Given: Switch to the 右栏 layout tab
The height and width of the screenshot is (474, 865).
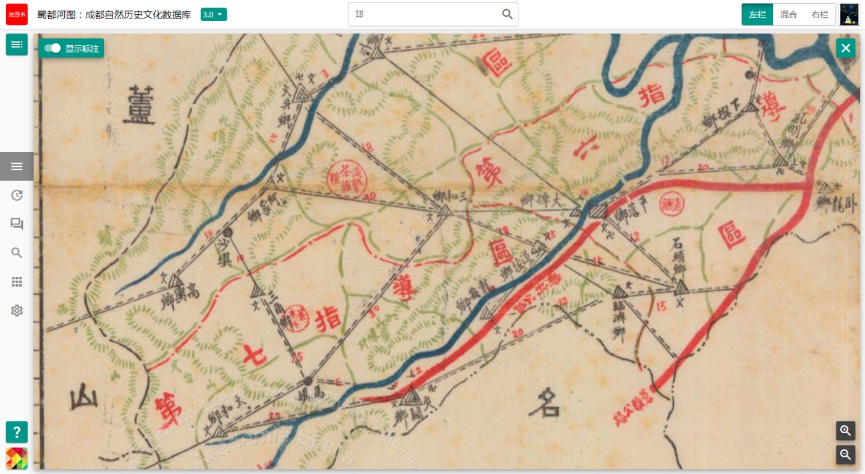Looking at the screenshot, I should pos(820,14).
